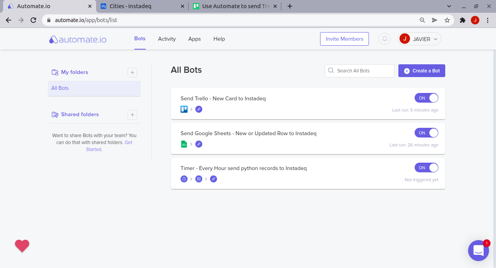Turn off the Send Trello bot toggle
This screenshot has height=268, width=496.
(x=426, y=98)
